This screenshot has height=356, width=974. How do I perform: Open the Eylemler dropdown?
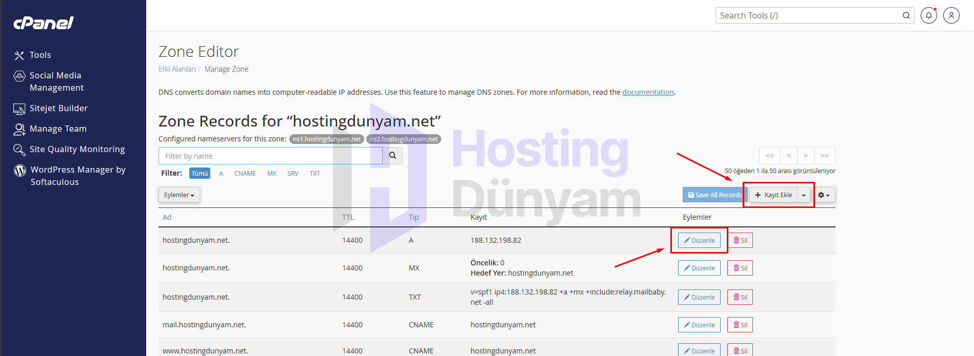pyautogui.click(x=179, y=195)
